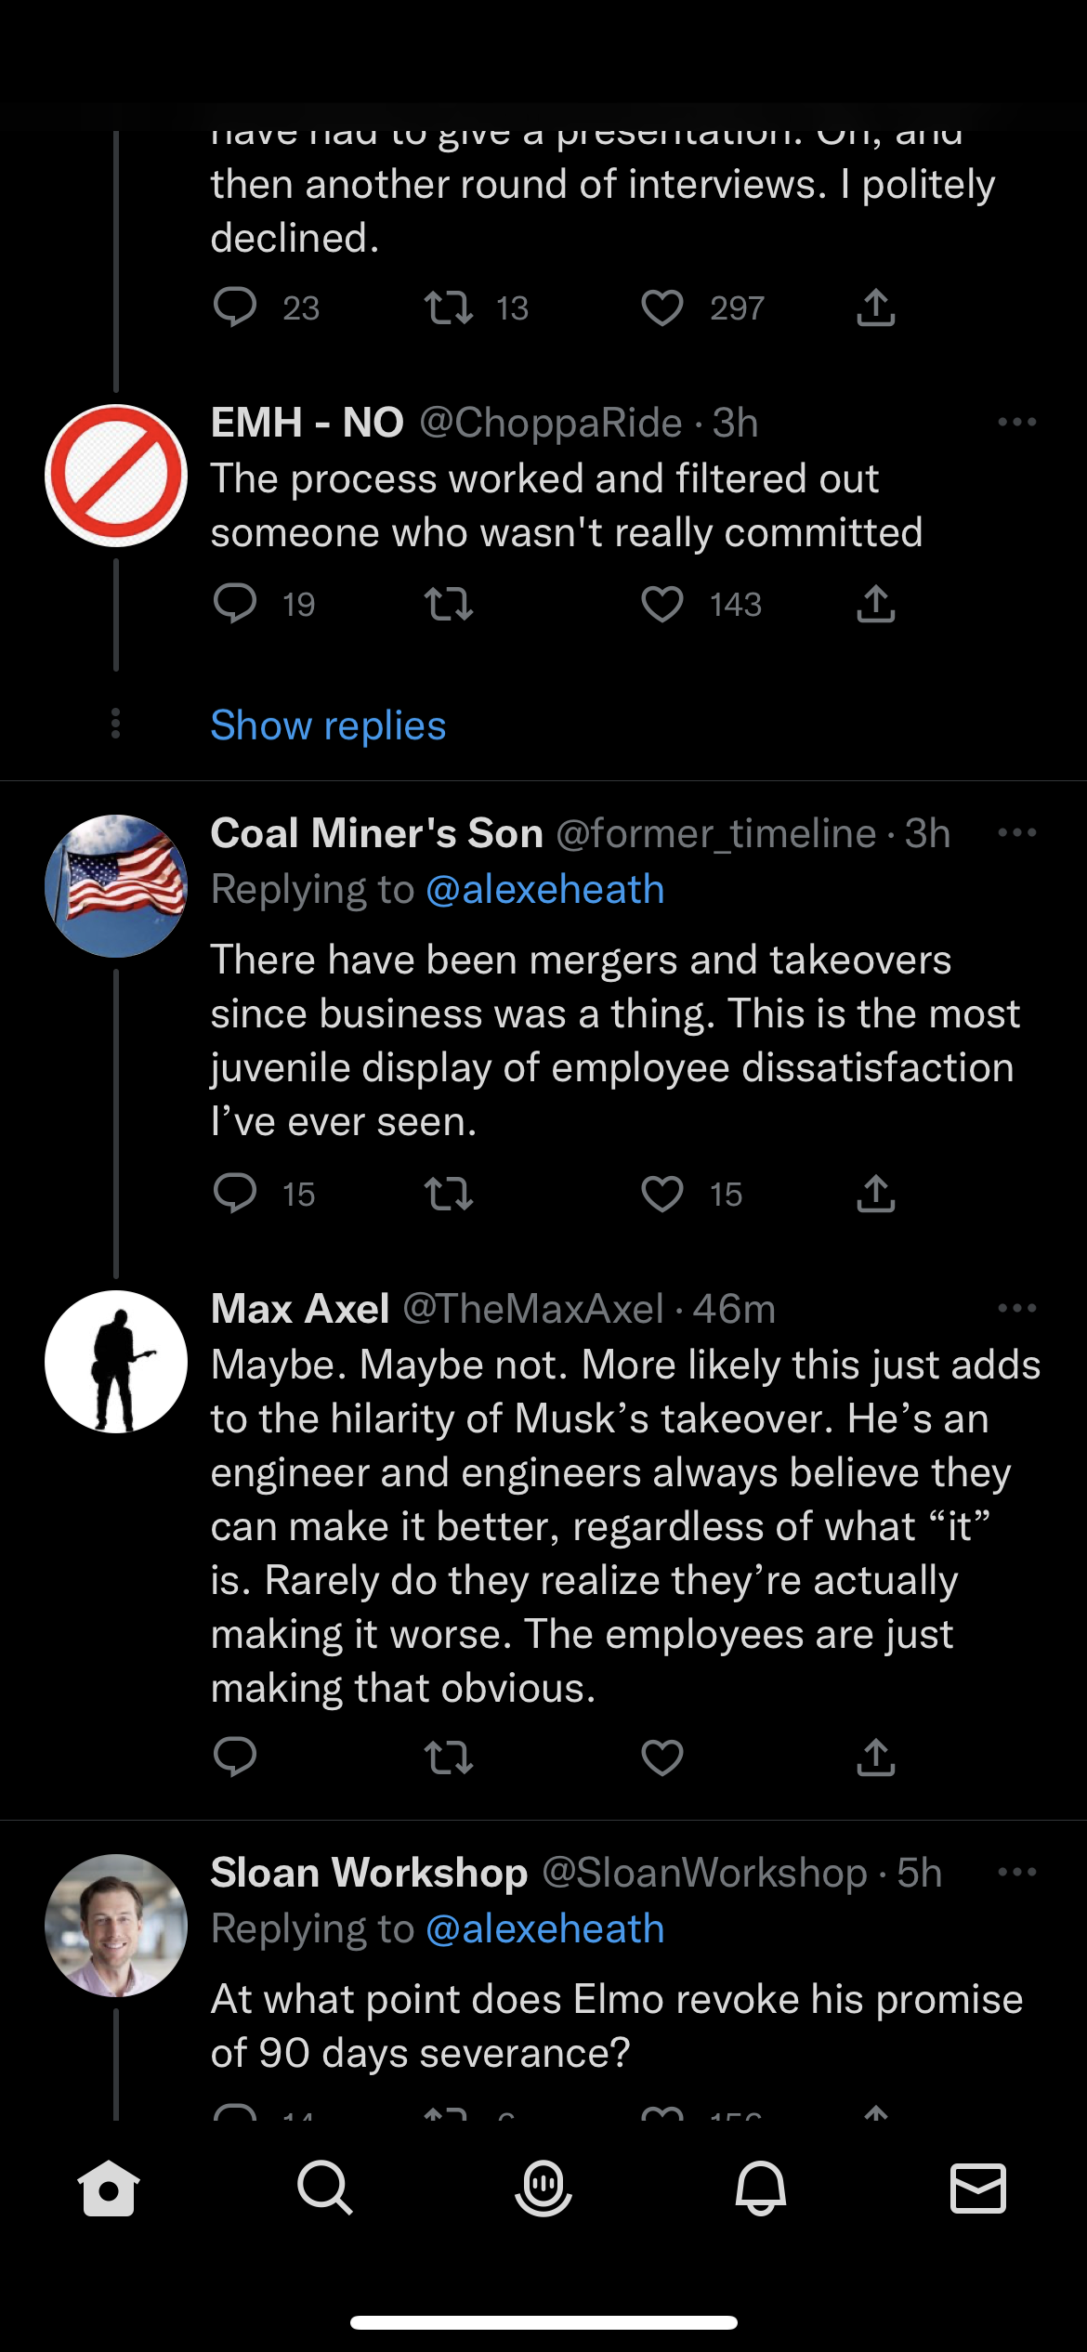
Task: Reply to Coal Miner's Son tweet
Action: [235, 1194]
